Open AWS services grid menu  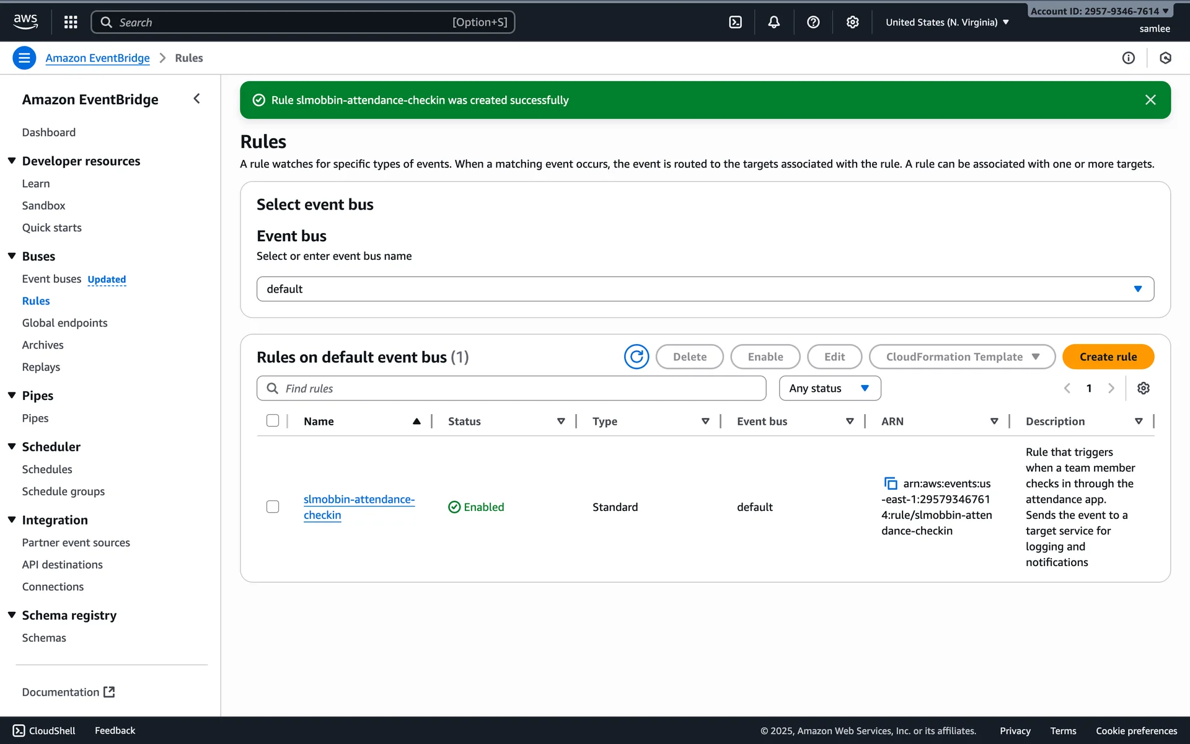[x=71, y=22]
